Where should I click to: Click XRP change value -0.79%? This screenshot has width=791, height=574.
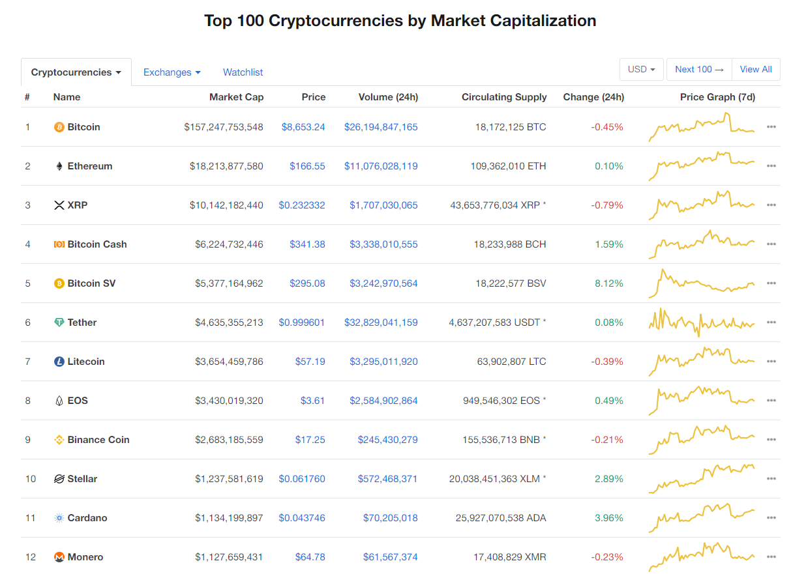coord(607,205)
